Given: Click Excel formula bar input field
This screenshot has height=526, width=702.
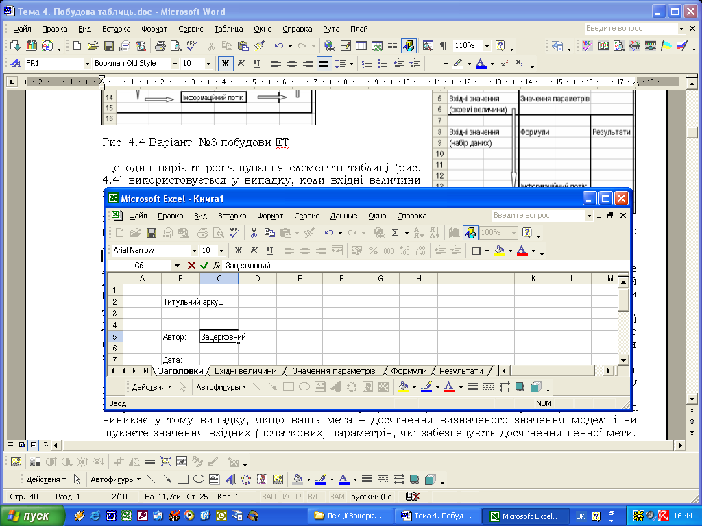Looking at the screenshot, I should click(425, 266).
